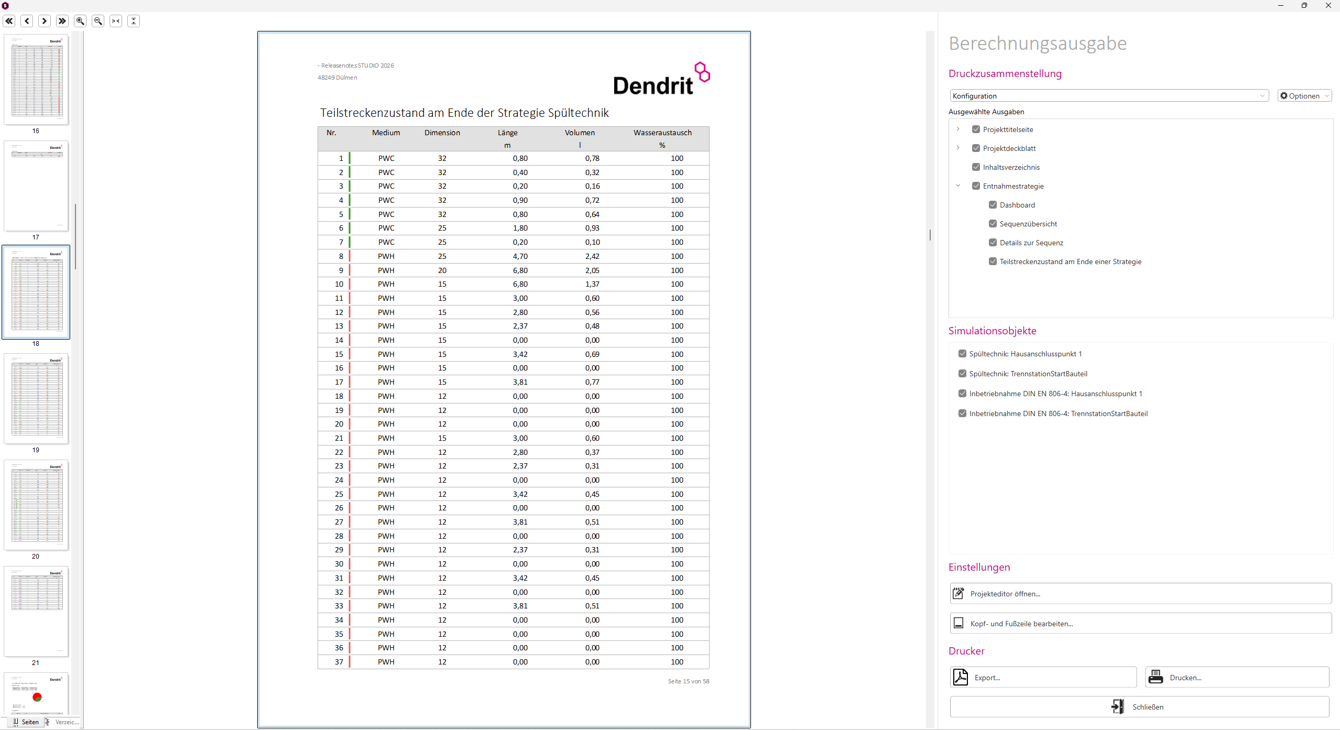Switch to the Seiten tab

coord(26,722)
